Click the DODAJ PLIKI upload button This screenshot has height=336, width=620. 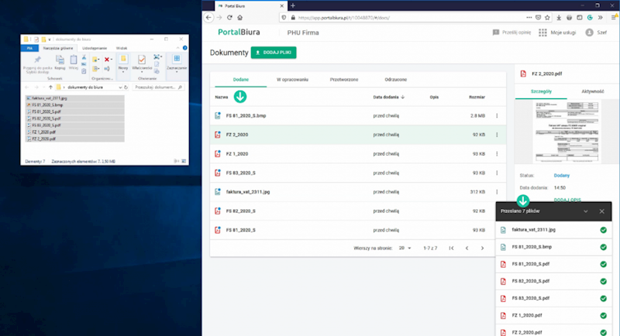pyautogui.click(x=274, y=53)
